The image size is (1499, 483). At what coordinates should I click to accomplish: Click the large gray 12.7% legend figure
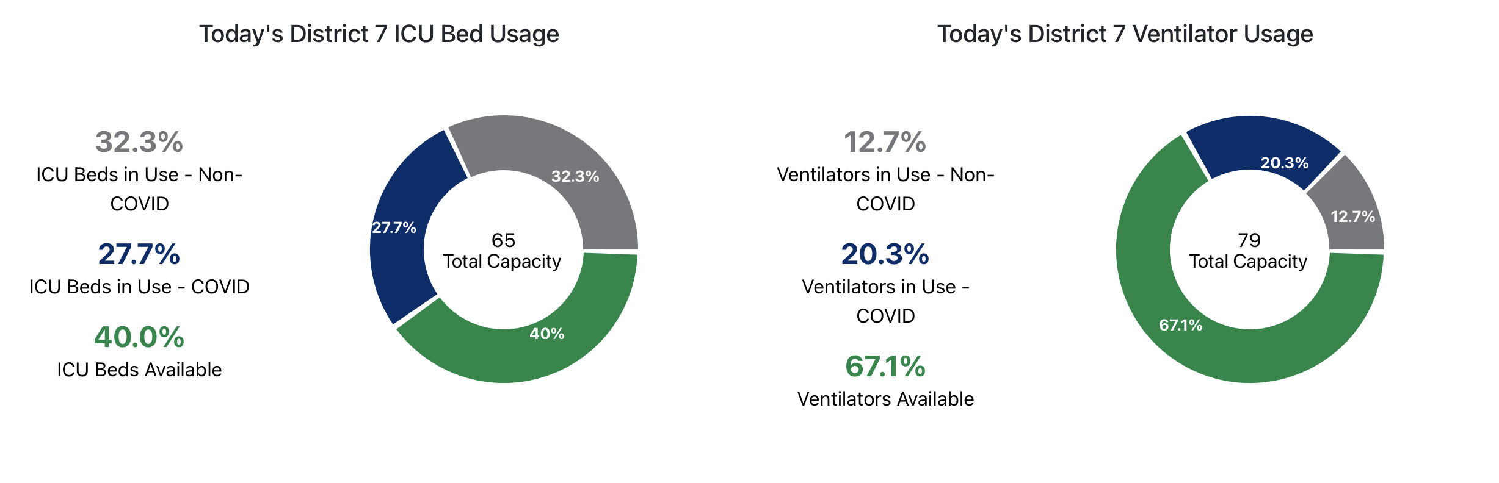tap(885, 142)
